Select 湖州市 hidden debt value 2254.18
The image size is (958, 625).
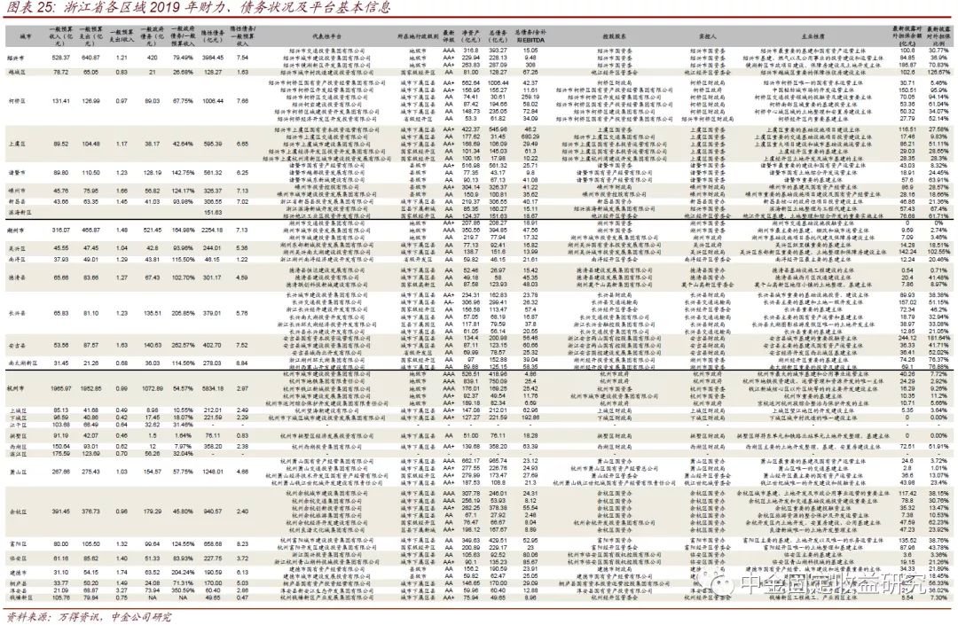click(x=213, y=230)
